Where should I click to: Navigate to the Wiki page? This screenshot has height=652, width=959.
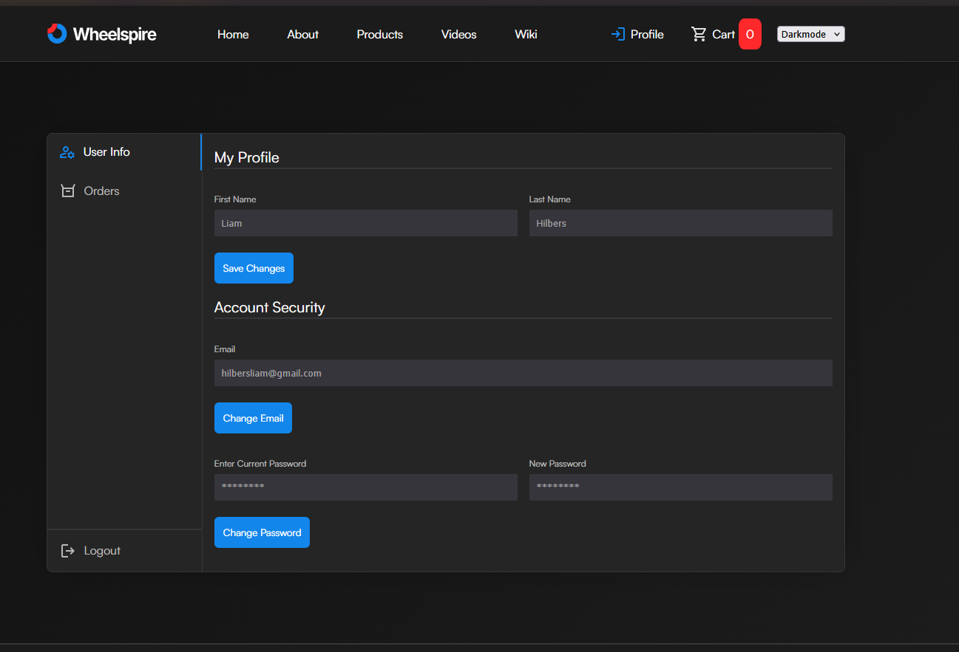[526, 34]
